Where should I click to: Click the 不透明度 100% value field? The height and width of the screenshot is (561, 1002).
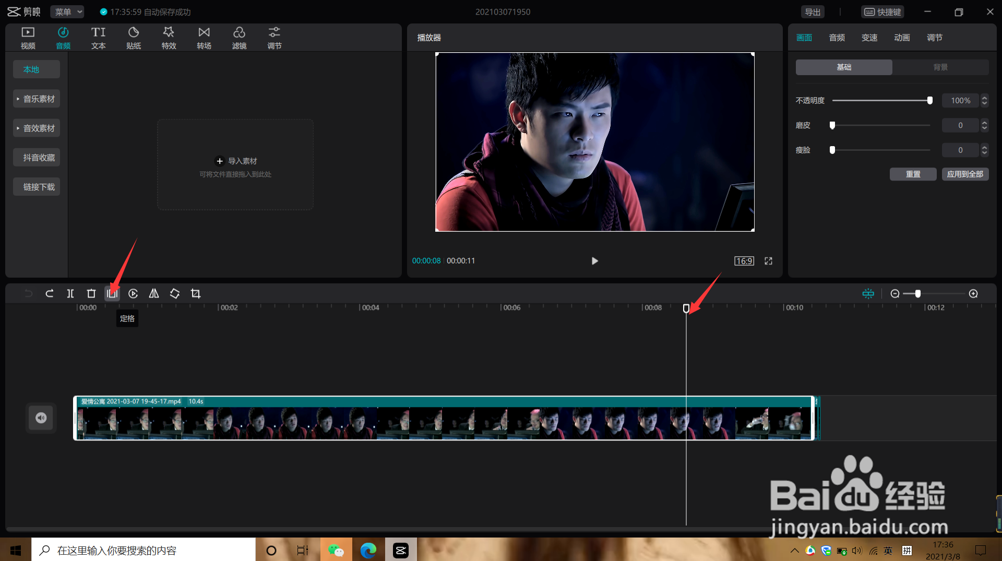coord(961,100)
